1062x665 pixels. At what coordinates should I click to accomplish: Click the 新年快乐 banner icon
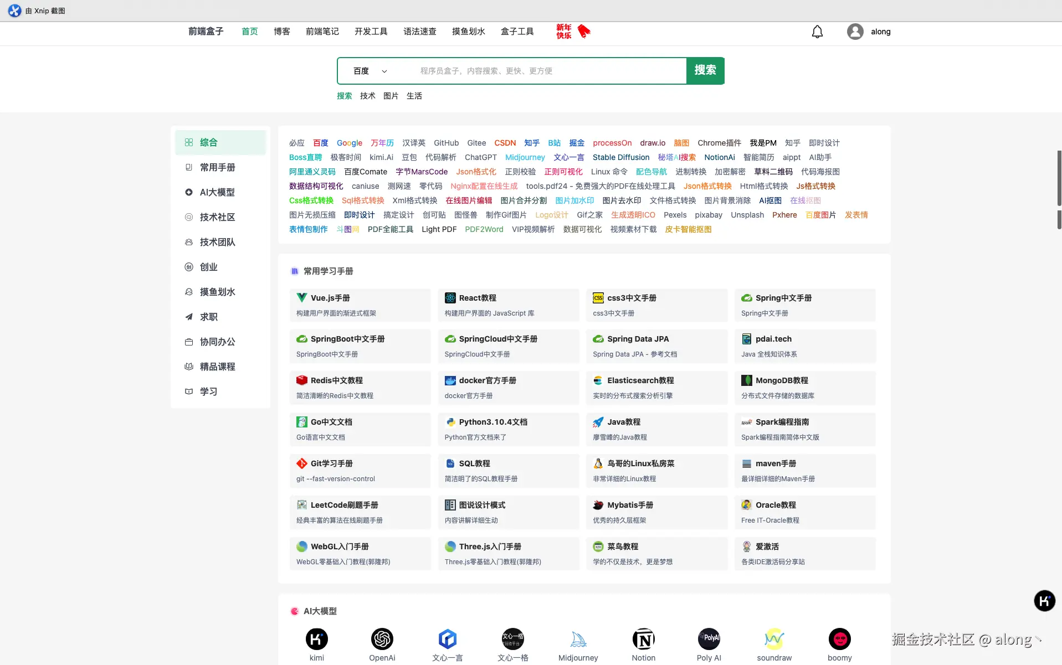[x=573, y=32]
